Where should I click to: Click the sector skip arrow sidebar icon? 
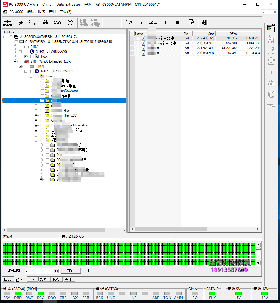click(271, 82)
